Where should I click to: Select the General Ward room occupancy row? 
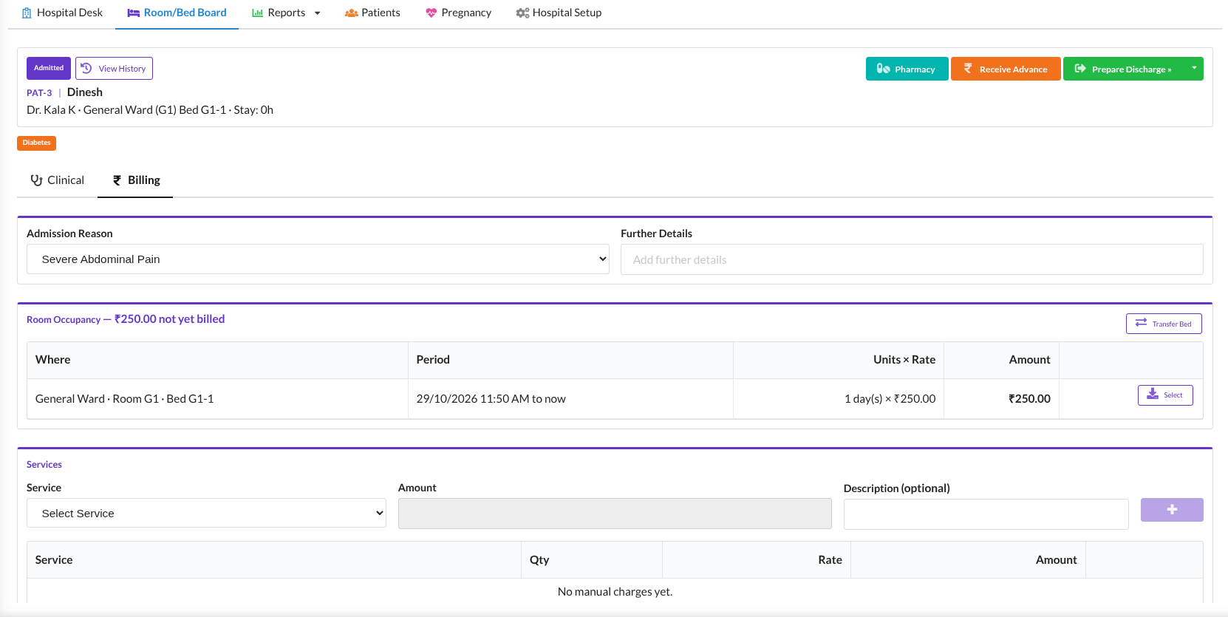point(615,399)
